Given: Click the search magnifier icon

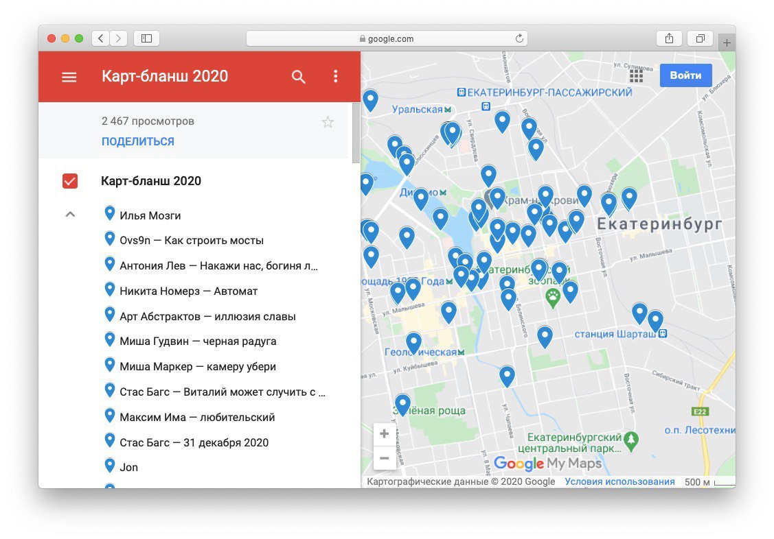Looking at the screenshot, I should tap(298, 77).
